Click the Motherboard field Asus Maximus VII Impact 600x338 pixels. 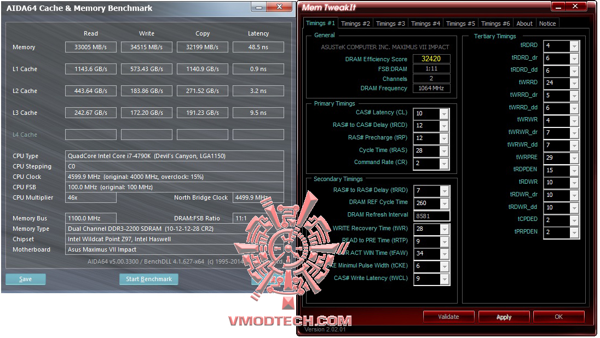[x=175, y=249]
